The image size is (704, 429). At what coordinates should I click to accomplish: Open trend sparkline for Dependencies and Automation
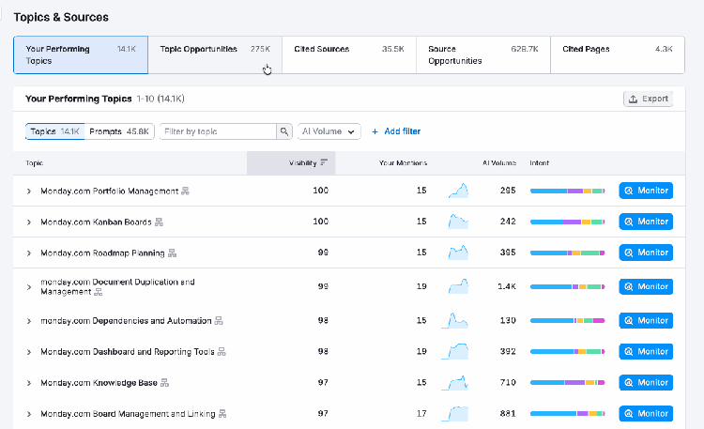pyautogui.click(x=454, y=321)
